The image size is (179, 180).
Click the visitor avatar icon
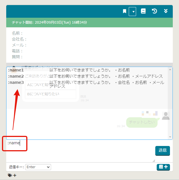[166, 116]
